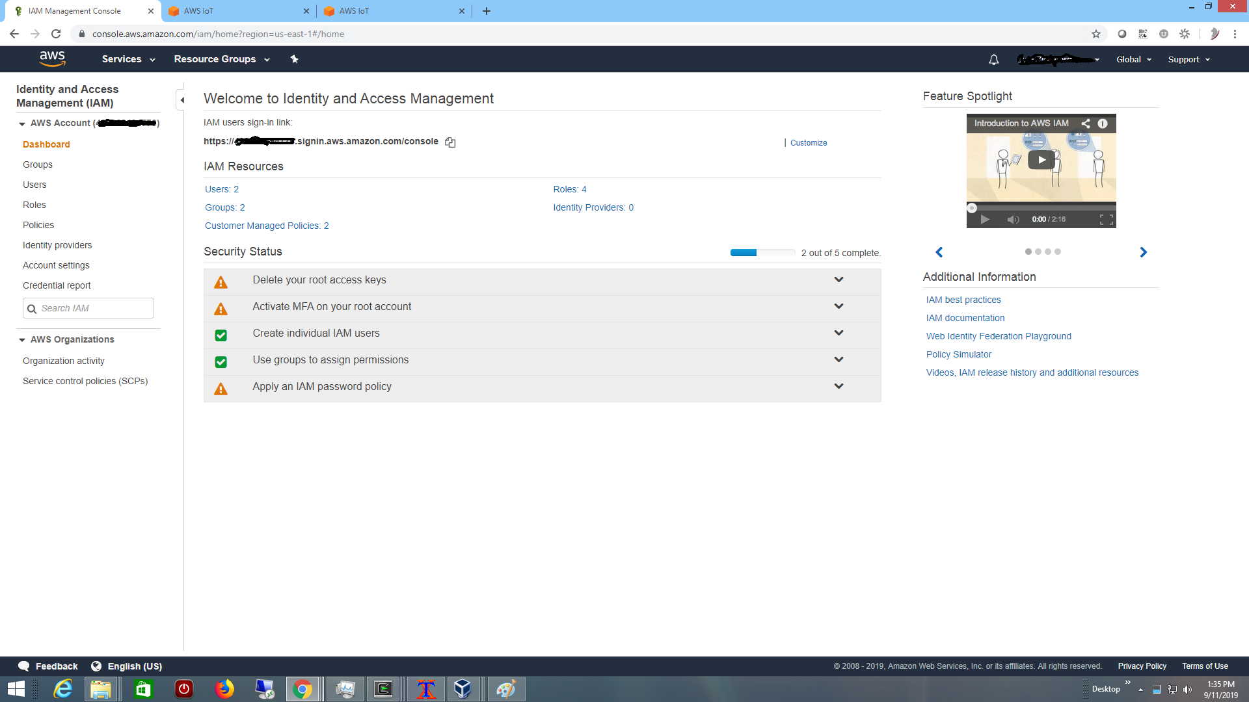This screenshot has height=702, width=1249.
Task: Go to next Feature Spotlight slide
Action: click(1143, 252)
